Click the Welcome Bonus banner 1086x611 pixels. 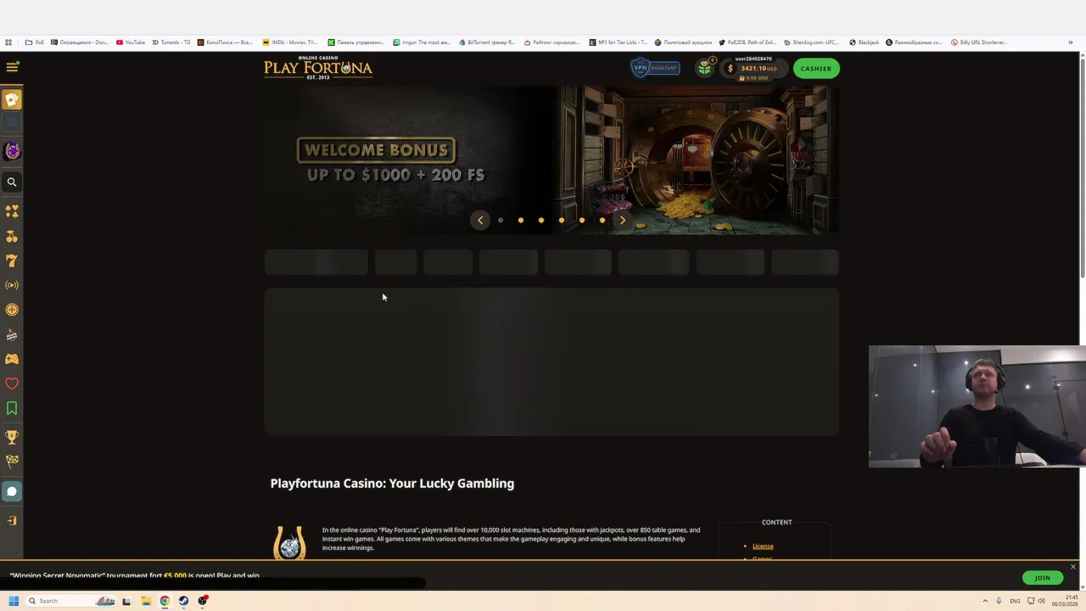pyautogui.click(x=551, y=159)
